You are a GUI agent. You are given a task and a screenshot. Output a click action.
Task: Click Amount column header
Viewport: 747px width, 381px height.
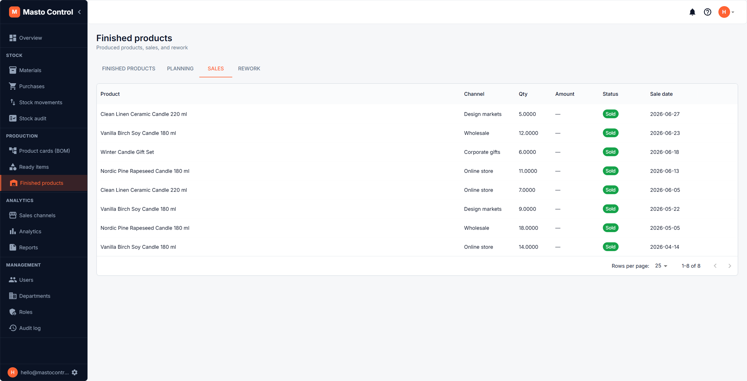click(x=565, y=94)
